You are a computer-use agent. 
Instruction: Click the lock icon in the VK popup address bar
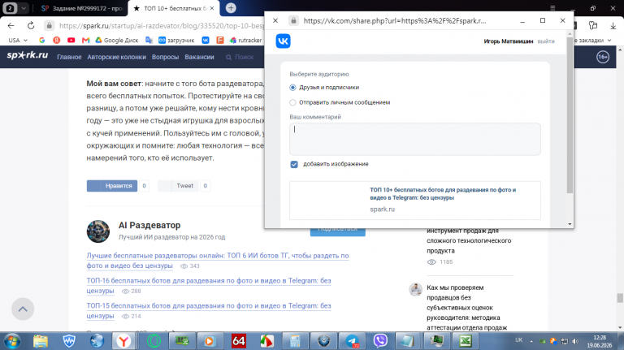(293, 20)
